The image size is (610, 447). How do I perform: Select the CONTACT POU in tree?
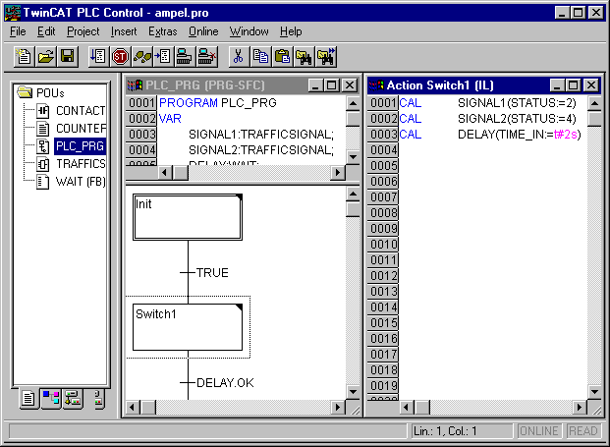[x=81, y=111]
